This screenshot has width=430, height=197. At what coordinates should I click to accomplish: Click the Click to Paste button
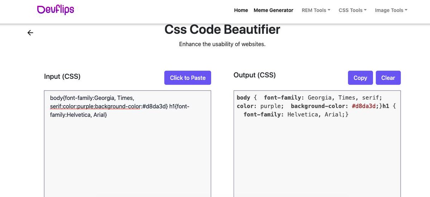[x=188, y=78]
